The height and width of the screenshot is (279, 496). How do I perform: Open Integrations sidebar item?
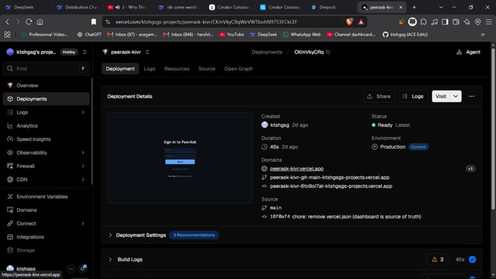(x=46, y=237)
